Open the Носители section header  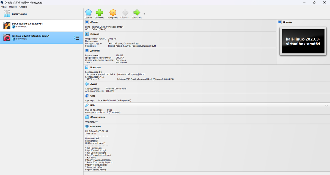(95, 67)
